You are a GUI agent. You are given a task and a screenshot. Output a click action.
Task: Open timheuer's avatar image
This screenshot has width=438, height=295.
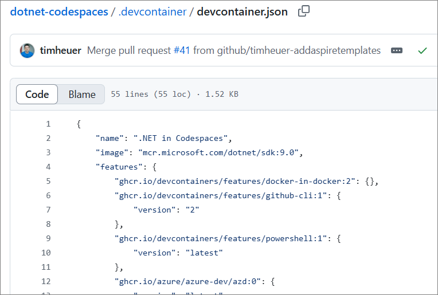click(x=27, y=50)
